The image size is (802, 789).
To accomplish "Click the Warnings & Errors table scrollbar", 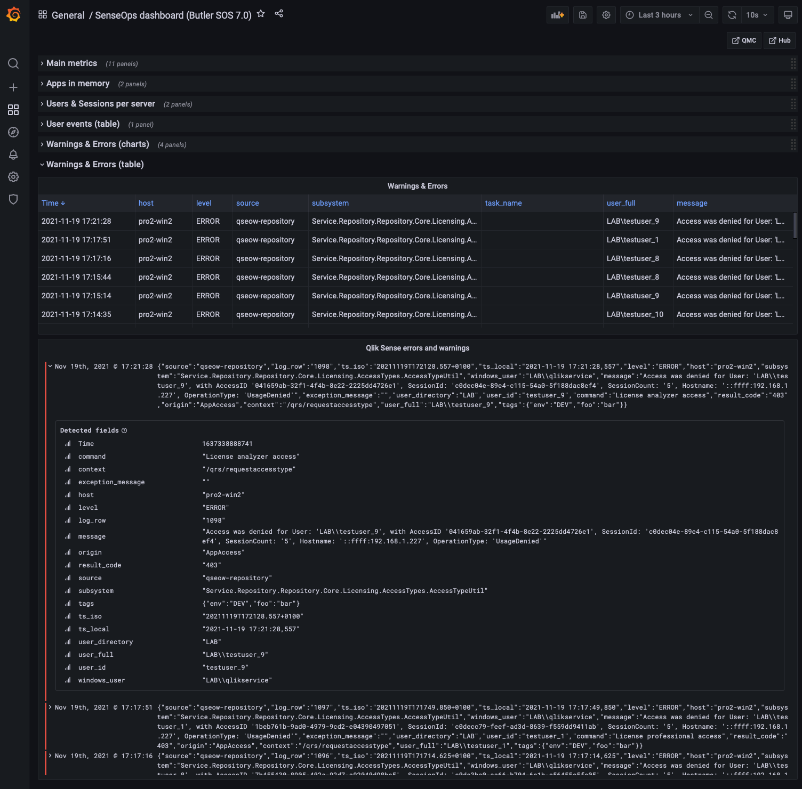I will tap(795, 226).
